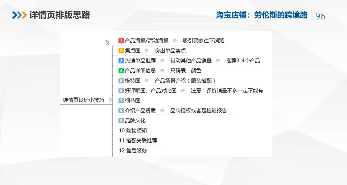Viewport: 347px width, 185px height.
Task: Select the 焦点图 topic
Action: pyautogui.click(x=132, y=51)
